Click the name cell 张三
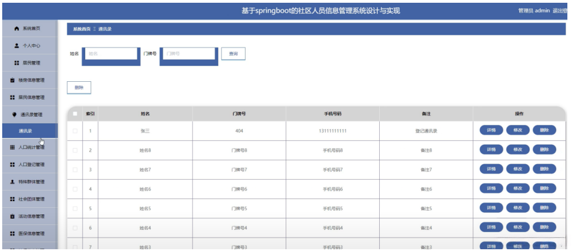Screen dimensions: 579x252 [x=145, y=131]
